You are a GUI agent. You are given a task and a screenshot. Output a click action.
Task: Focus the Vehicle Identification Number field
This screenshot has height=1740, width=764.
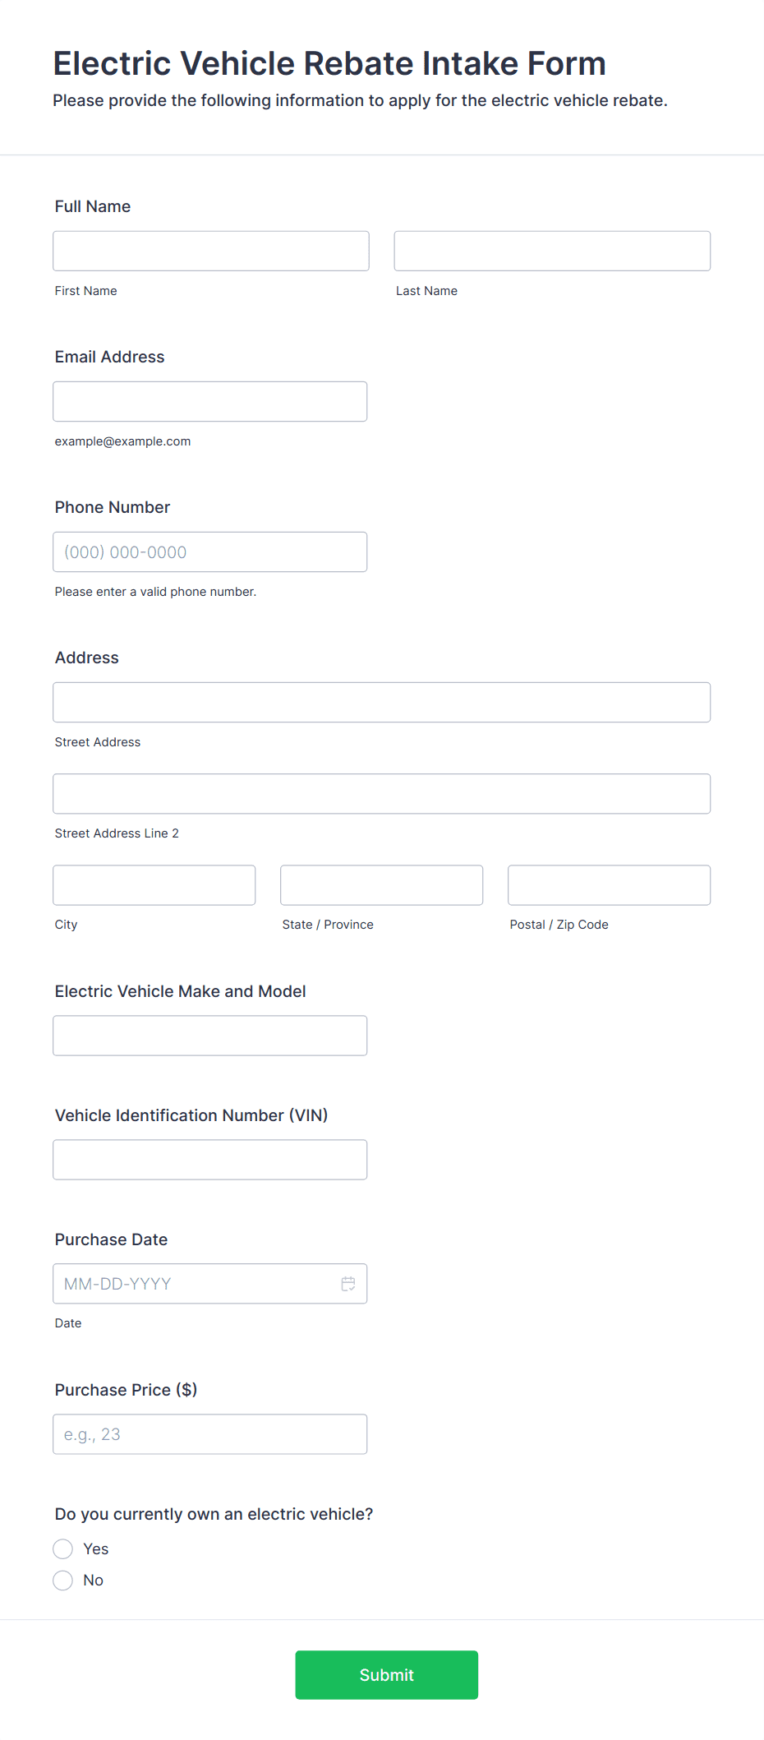[x=210, y=1160]
